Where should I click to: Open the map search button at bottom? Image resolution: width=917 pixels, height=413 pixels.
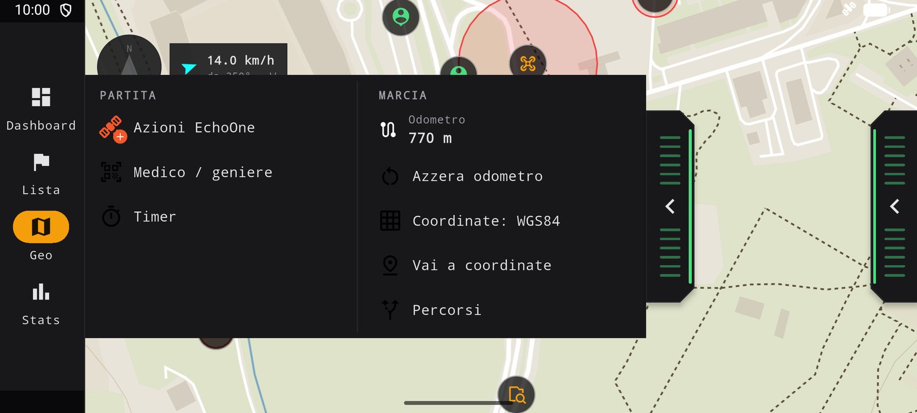point(516,395)
